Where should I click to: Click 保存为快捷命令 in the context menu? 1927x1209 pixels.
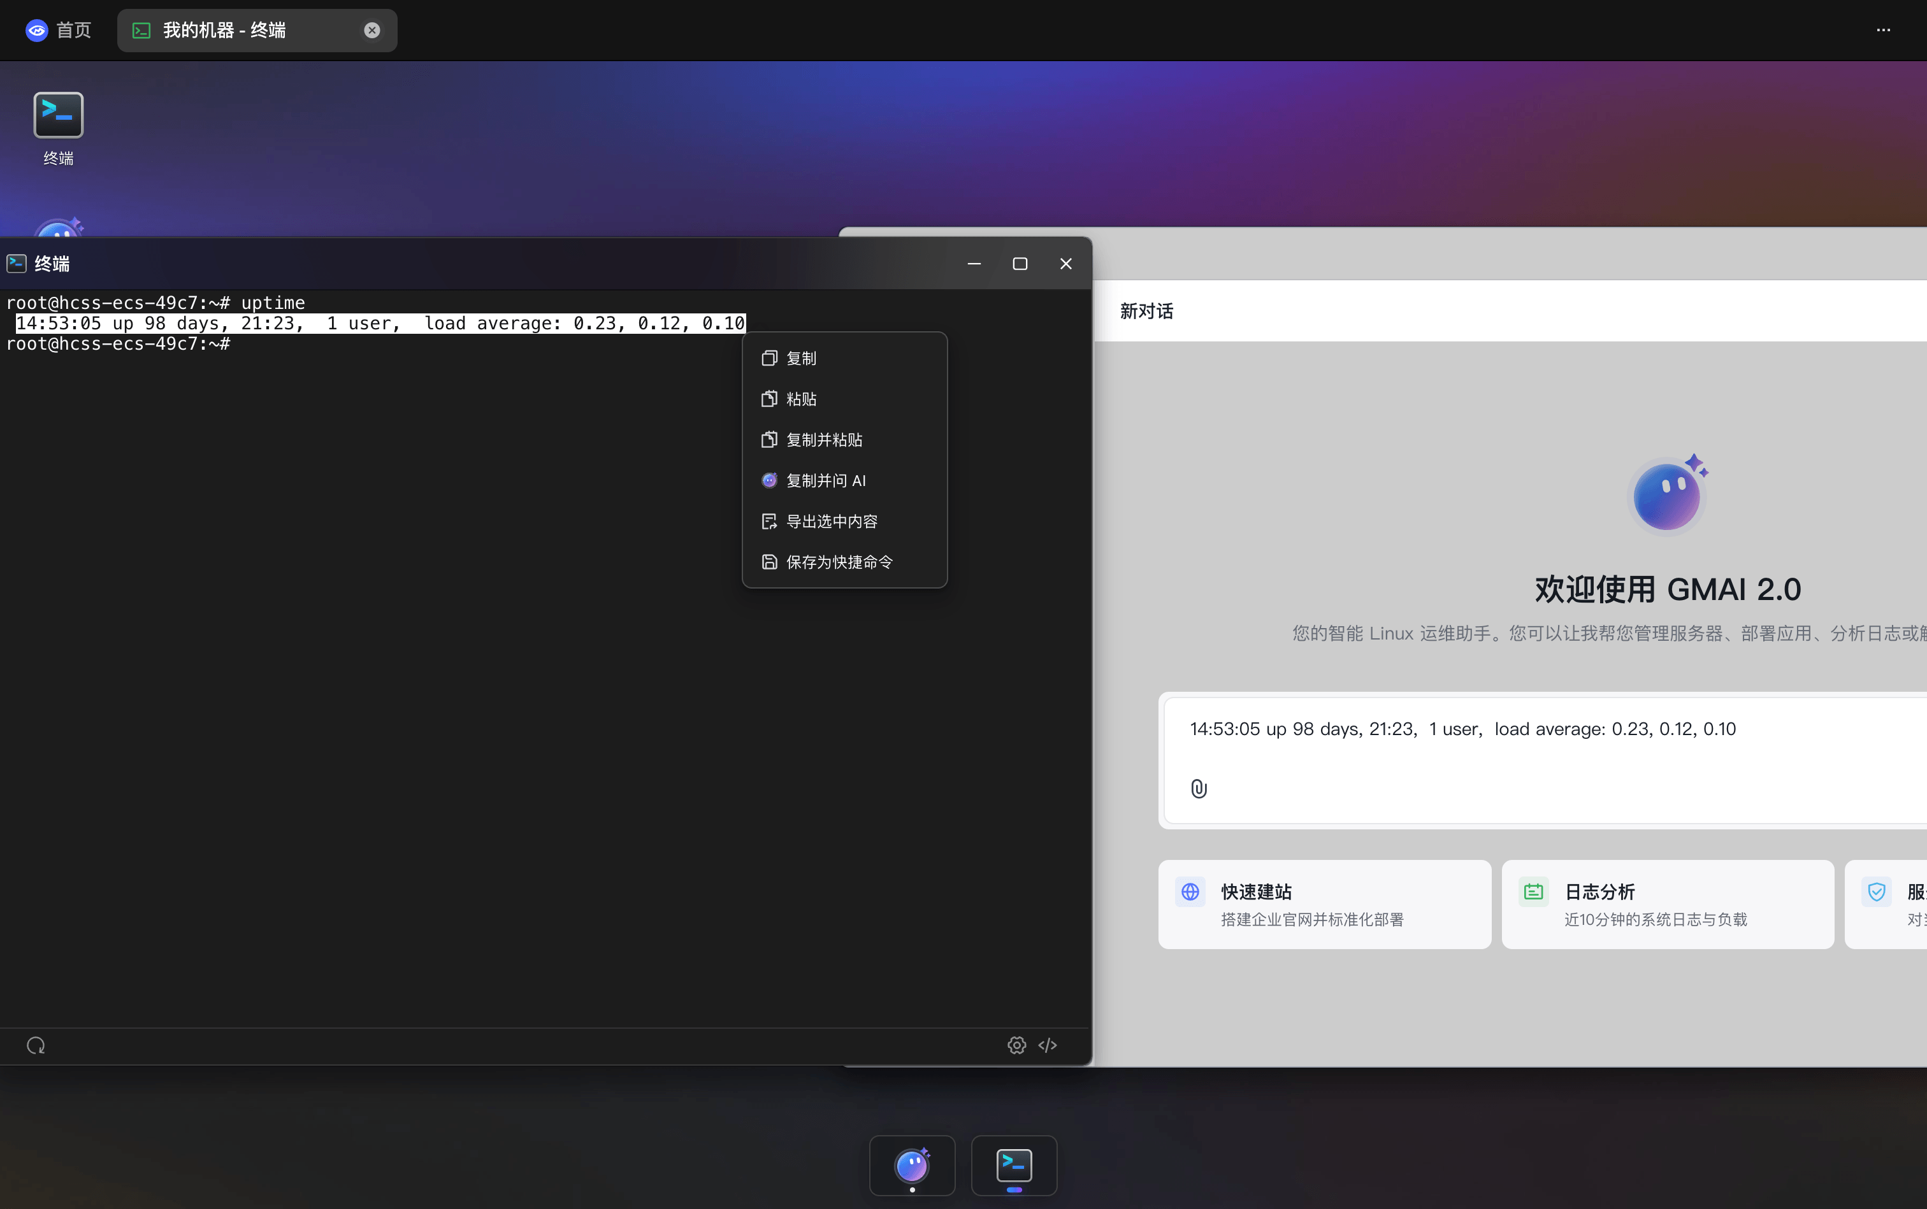click(845, 562)
